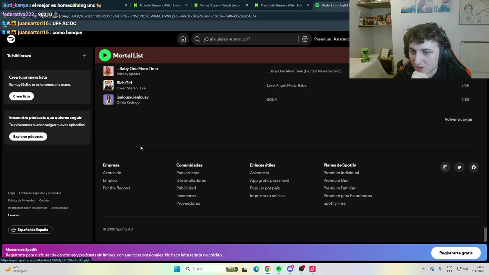This screenshot has width=489, height=275.
Task: Open 'Premium para Estudiantes' link
Action: tap(348, 196)
